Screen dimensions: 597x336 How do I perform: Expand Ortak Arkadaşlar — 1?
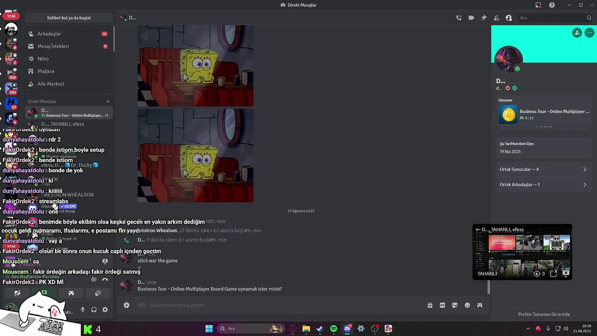(543, 184)
